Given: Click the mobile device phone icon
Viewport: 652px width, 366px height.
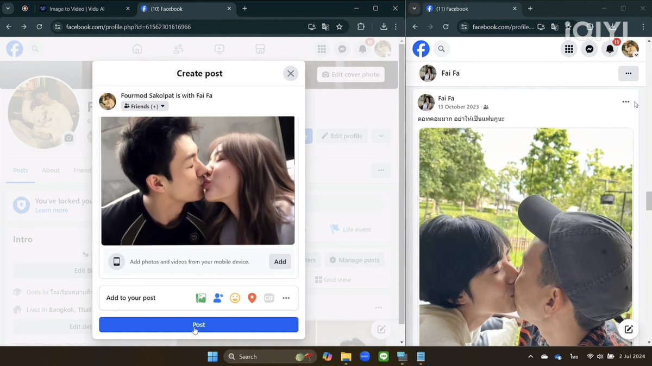Looking at the screenshot, I should pos(116,261).
